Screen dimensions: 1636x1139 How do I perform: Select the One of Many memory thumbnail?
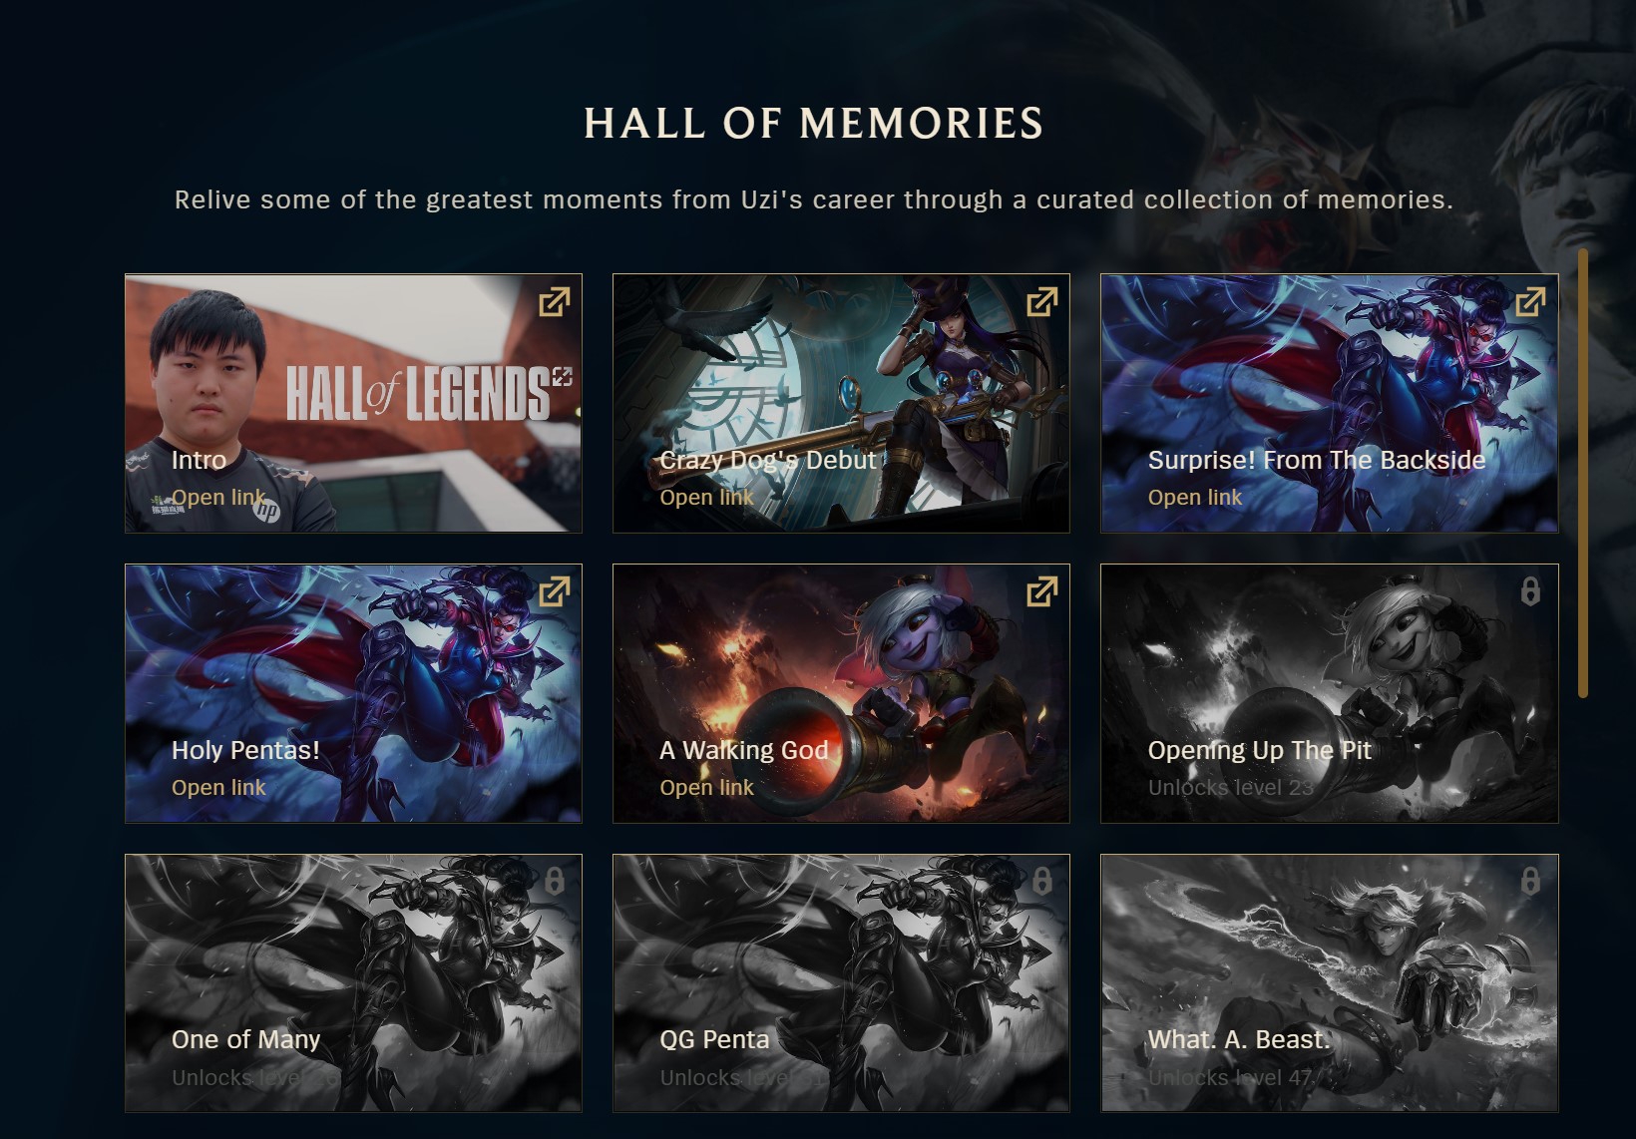[353, 982]
